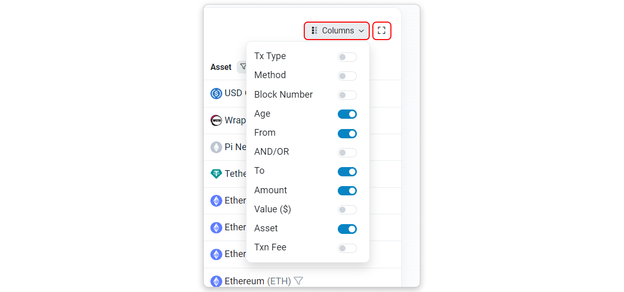Enable the Tx Type column toggle

point(347,57)
